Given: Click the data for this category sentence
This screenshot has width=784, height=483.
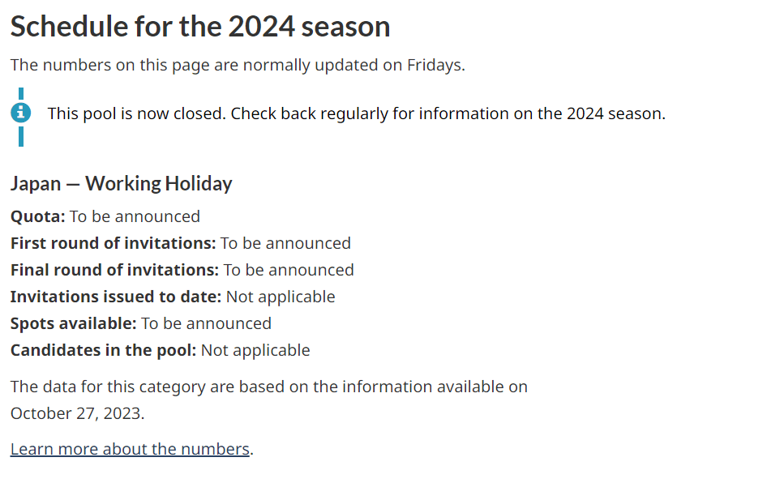Looking at the screenshot, I should (x=269, y=400).
